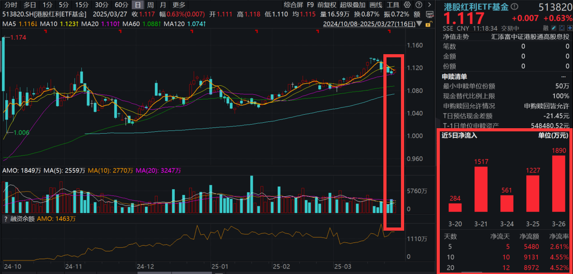Click the WP mini-window icon beside 额
The image size is (573, 274).
coord(430,14)
